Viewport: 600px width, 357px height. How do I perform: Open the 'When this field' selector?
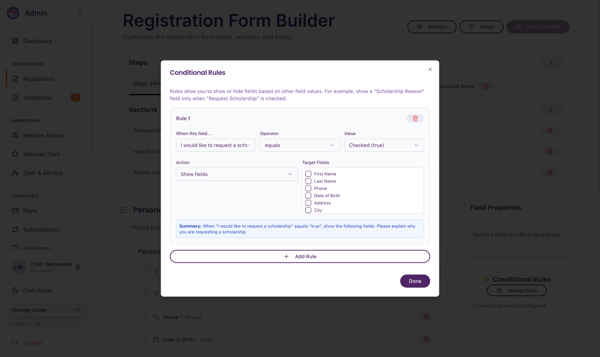coord(216,145)
